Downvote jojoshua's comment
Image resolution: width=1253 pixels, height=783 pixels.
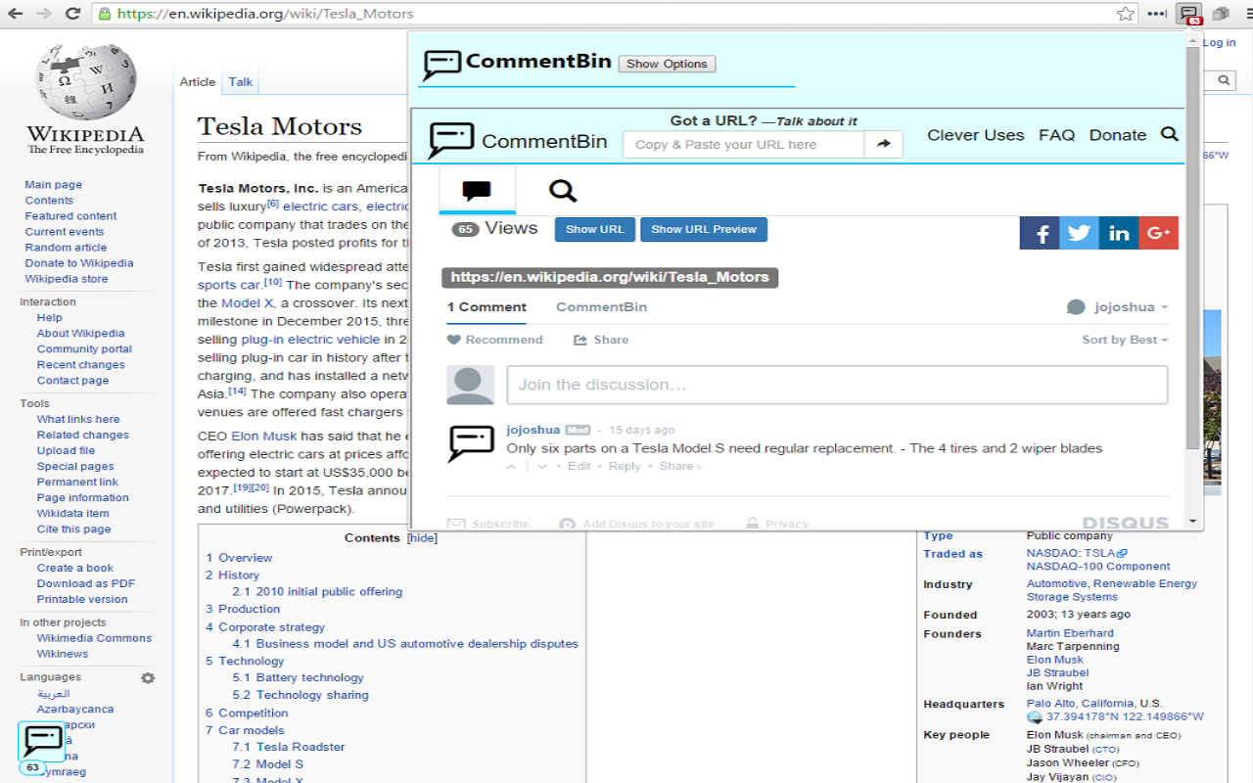[x=541, y=467]
